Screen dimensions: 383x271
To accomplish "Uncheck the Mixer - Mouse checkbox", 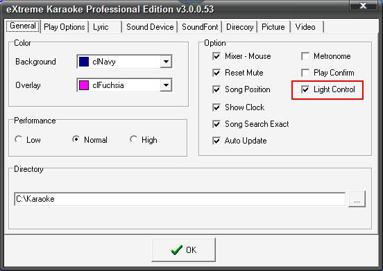I will pyautogui.click(x=216, y=56).
